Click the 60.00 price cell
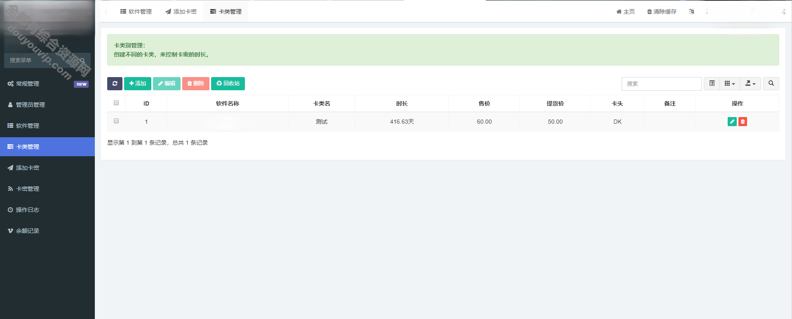The width and height of the screenshot is (792, 319). click(484, 122)
